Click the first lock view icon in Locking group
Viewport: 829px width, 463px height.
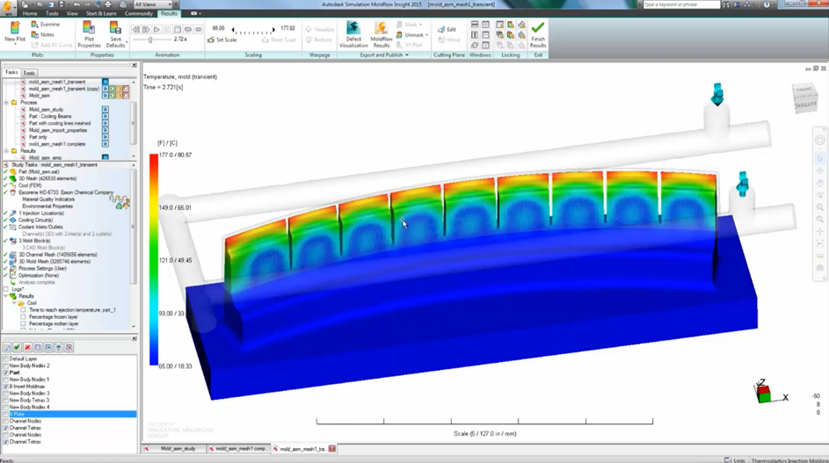[x=499, y=25]
